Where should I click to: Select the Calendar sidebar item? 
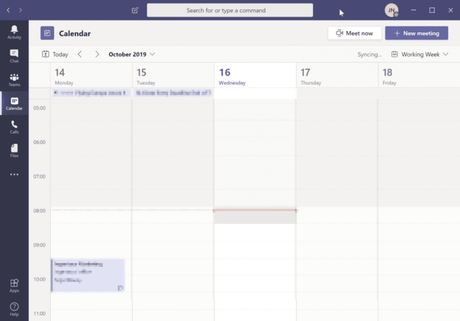coord(14,104)
